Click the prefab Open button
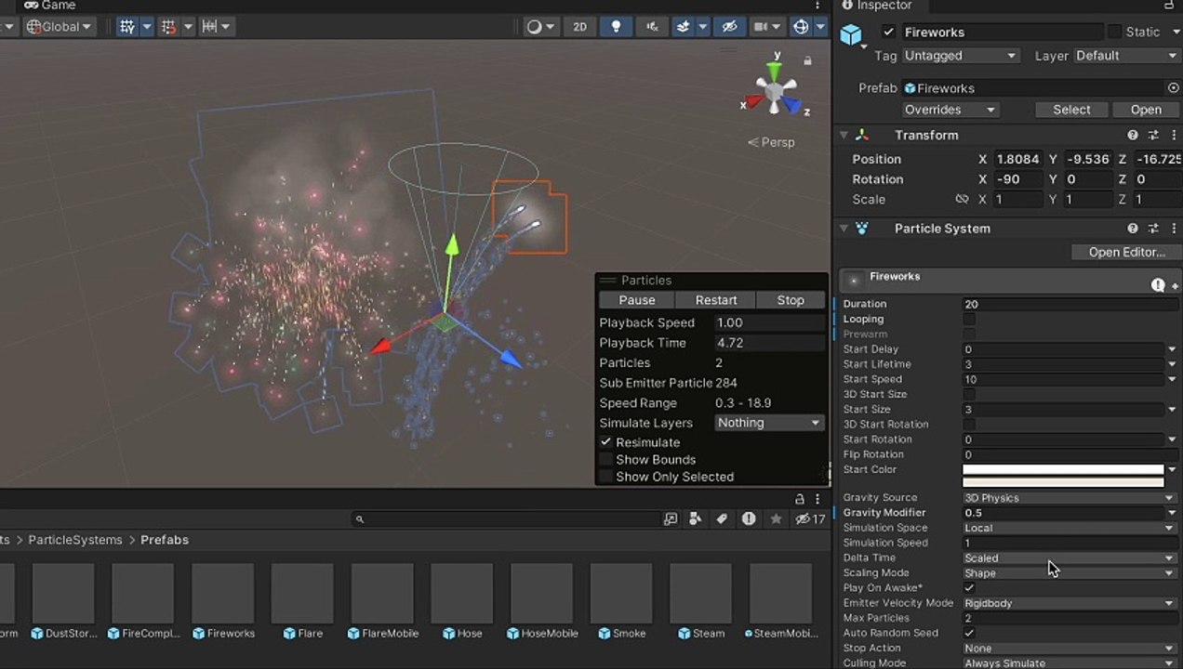The image size is (1183, 669). [x=1146, y=110]
